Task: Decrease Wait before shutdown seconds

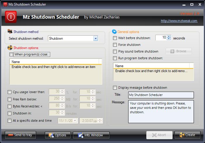Action: 169,39
